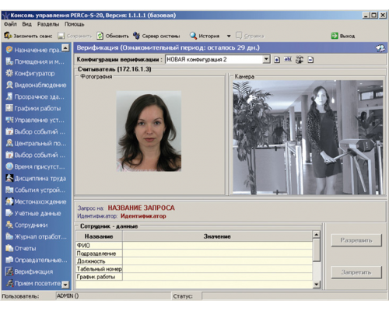Open the 'Файл' menu
The width and height of the screenshot is (389, 311).
pos(10,24)
